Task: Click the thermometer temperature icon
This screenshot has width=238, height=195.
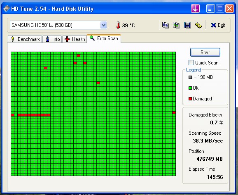Action: pyautogui.click(x=118, y=25)
